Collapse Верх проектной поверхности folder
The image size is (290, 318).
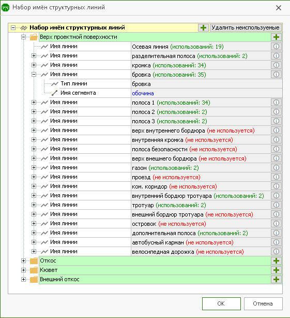[23, 37]
